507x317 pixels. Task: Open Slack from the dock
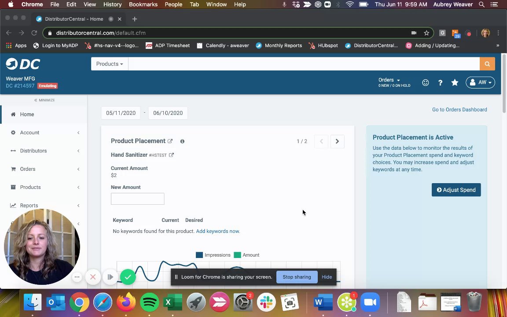pyautogui.click(x=266, y=302)
